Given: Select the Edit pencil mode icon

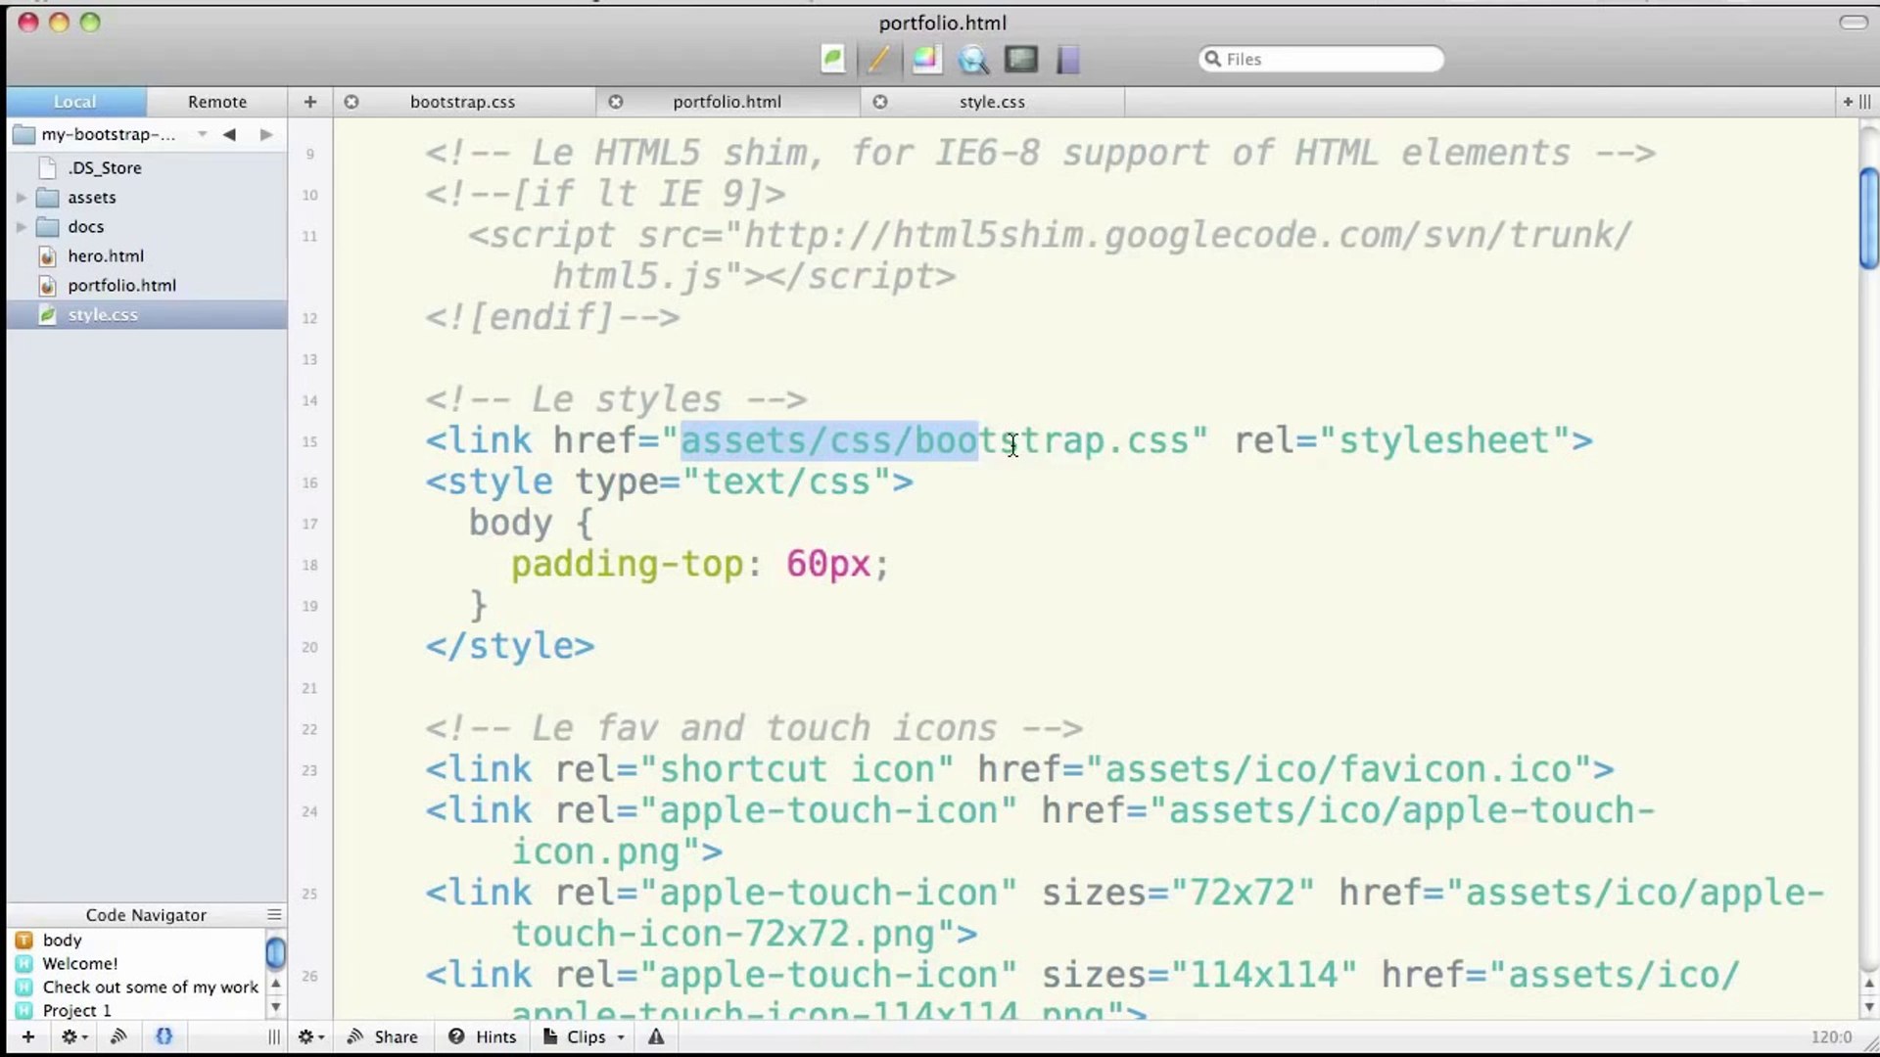Looking at the screenshot, I should [878, 60].
